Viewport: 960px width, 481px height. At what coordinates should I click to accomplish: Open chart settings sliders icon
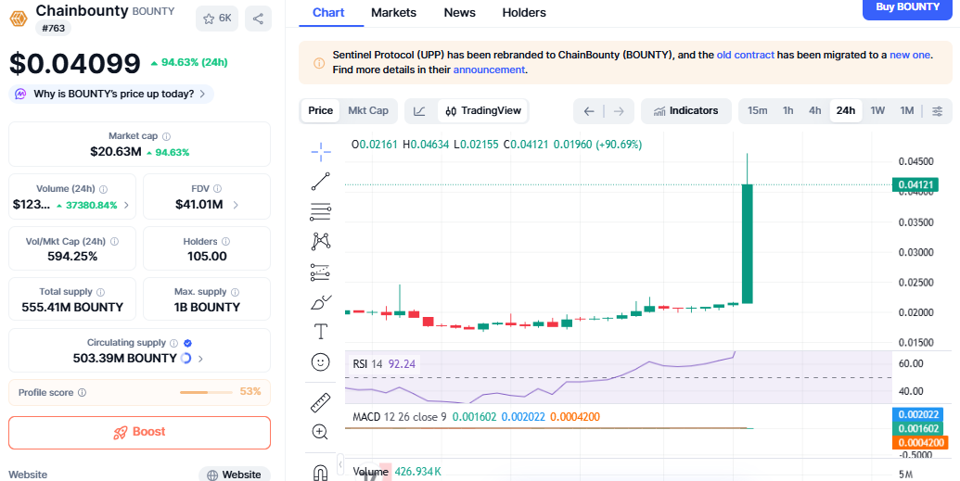[x=937, y=111]
